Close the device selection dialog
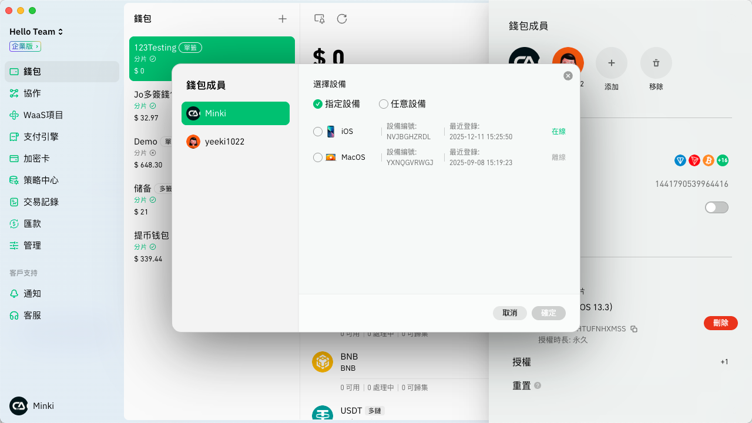752x423 pixels. pos(568,76)
